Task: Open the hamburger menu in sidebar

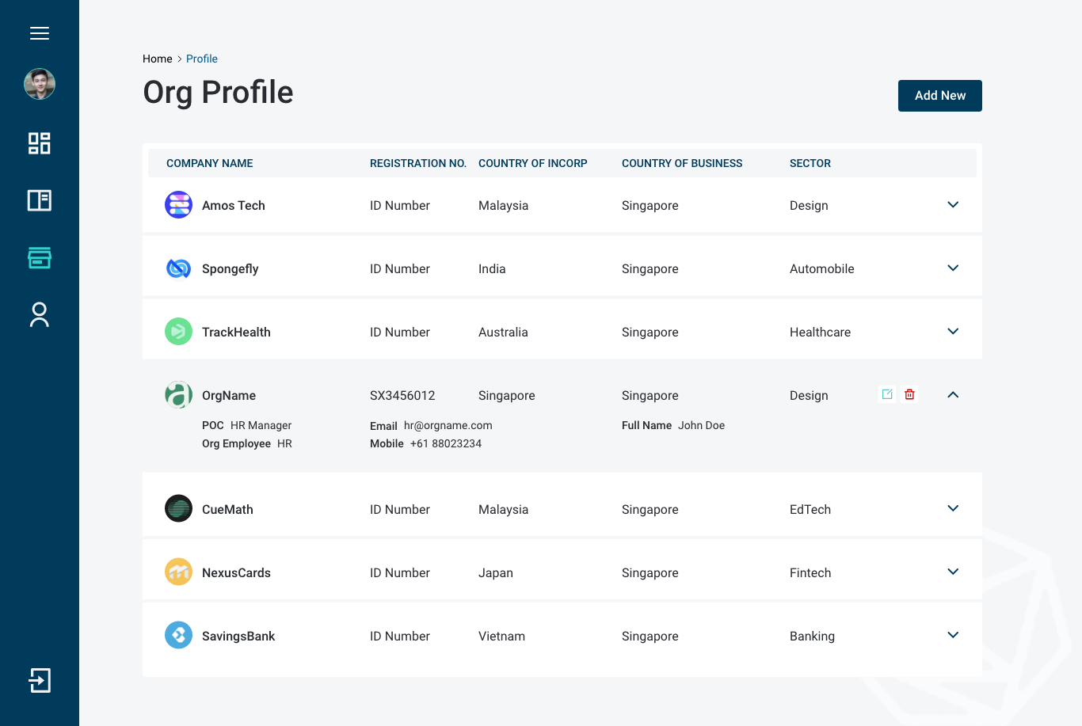Action: coord(40,33)
